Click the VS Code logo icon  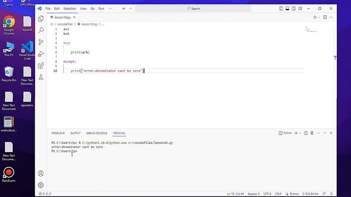(39, 9)
